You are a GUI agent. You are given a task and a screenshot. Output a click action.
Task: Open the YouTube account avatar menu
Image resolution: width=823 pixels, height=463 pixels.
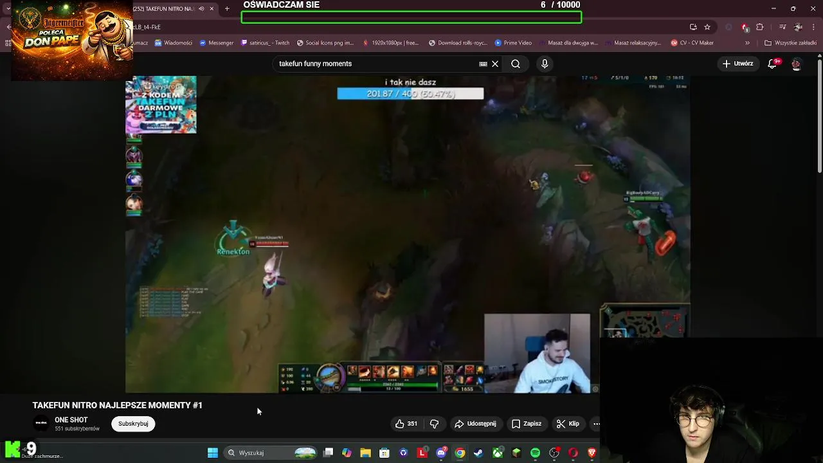(x=796, y=64)
